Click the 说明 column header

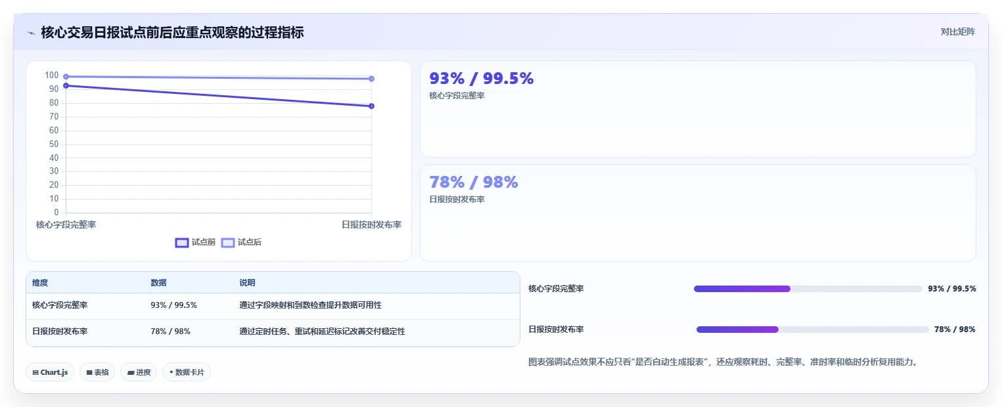(x=247, y=283)
